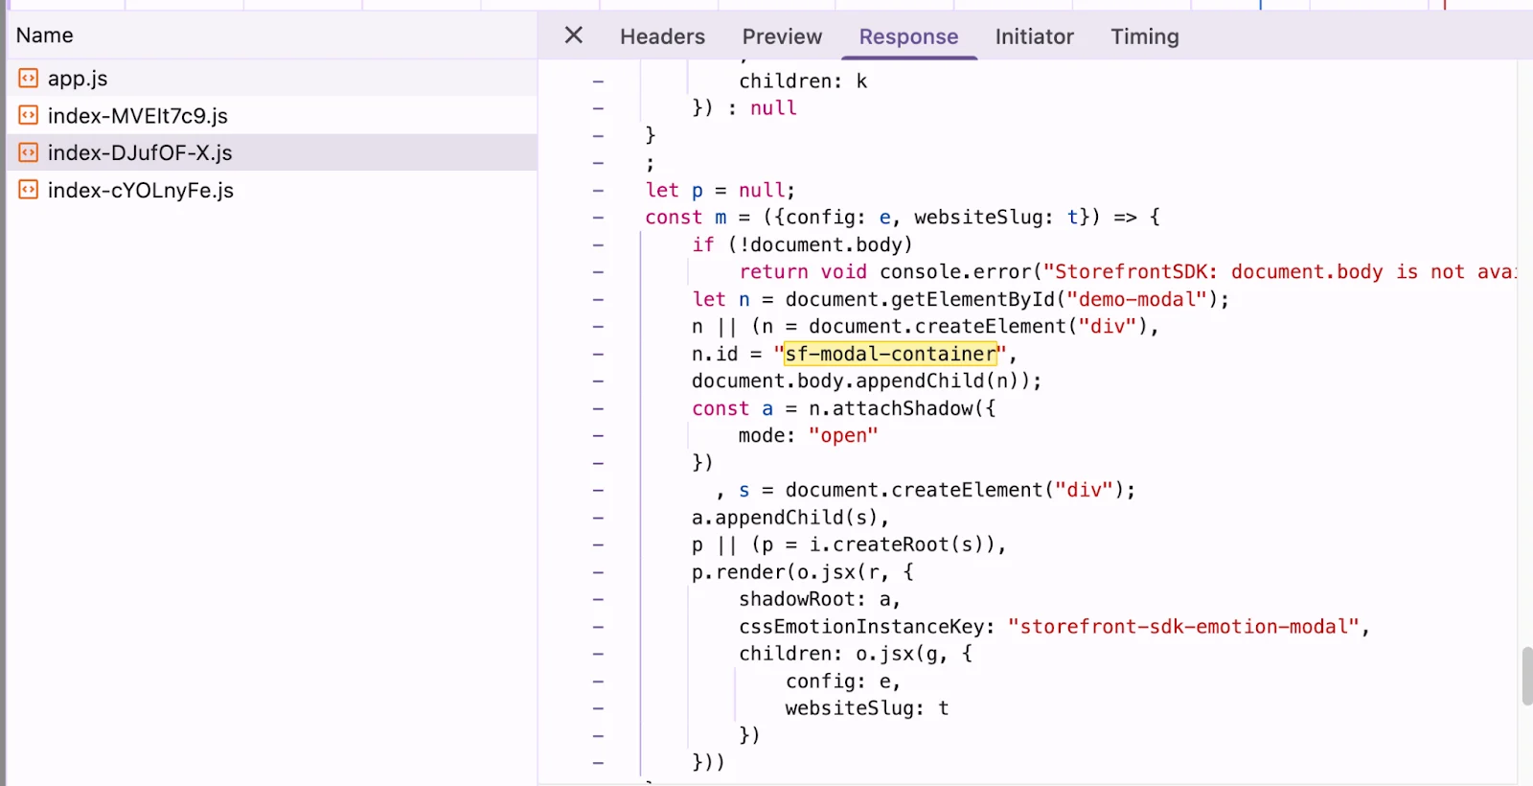Click the script icon beside index-DJufOF-X.js
Image resolution: width=1533 pixels, height=786 pixels.
pos(29,152)
